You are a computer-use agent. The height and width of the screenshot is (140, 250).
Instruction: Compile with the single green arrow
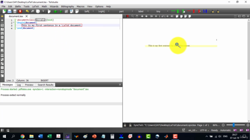click(61, 11)
